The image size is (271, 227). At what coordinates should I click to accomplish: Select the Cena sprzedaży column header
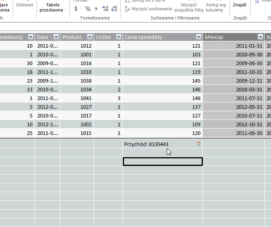click(x=162, y=37)
